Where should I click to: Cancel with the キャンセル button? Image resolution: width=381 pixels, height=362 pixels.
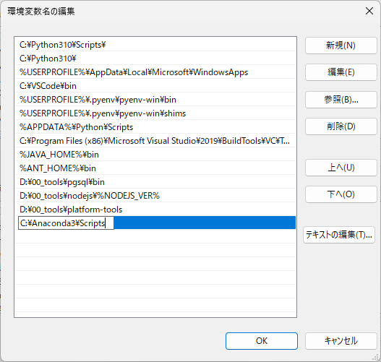(x=341, y=341)
